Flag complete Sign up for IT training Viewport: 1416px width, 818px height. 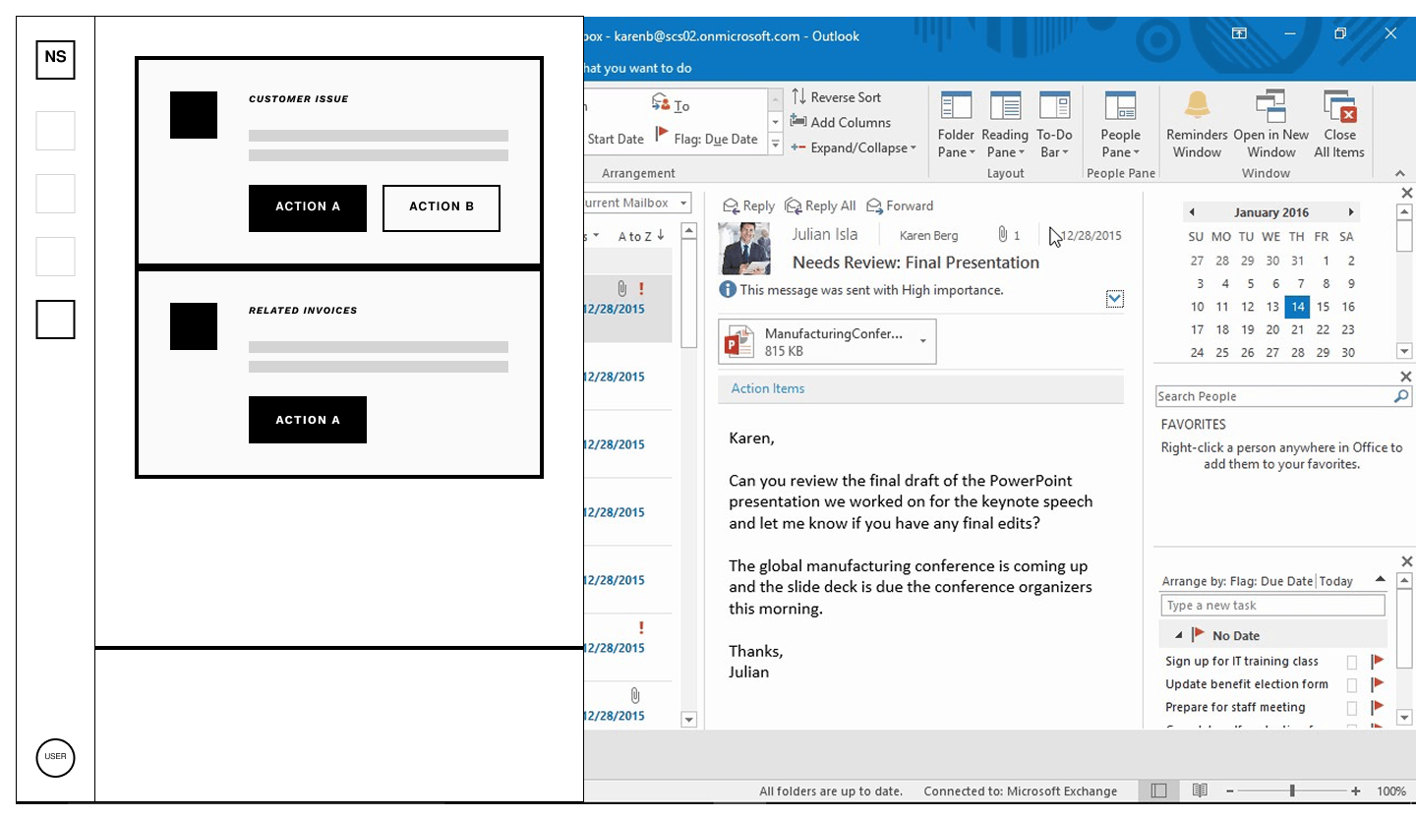coord(1378,662)
